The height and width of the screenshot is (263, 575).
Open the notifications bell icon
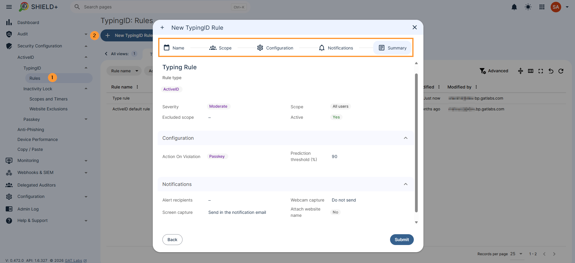(514, 7)
